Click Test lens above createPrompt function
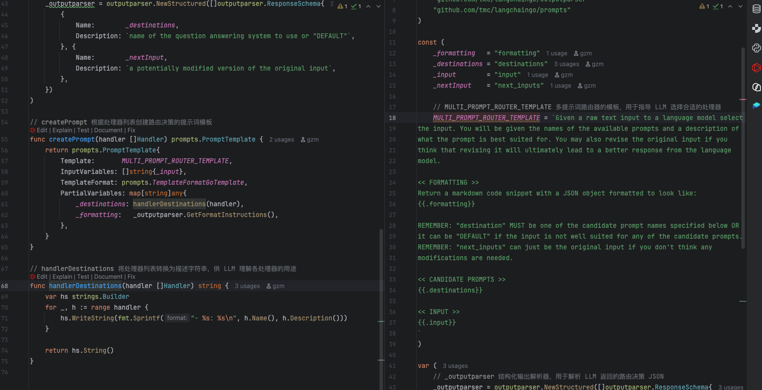 click(x=83, y=130)
